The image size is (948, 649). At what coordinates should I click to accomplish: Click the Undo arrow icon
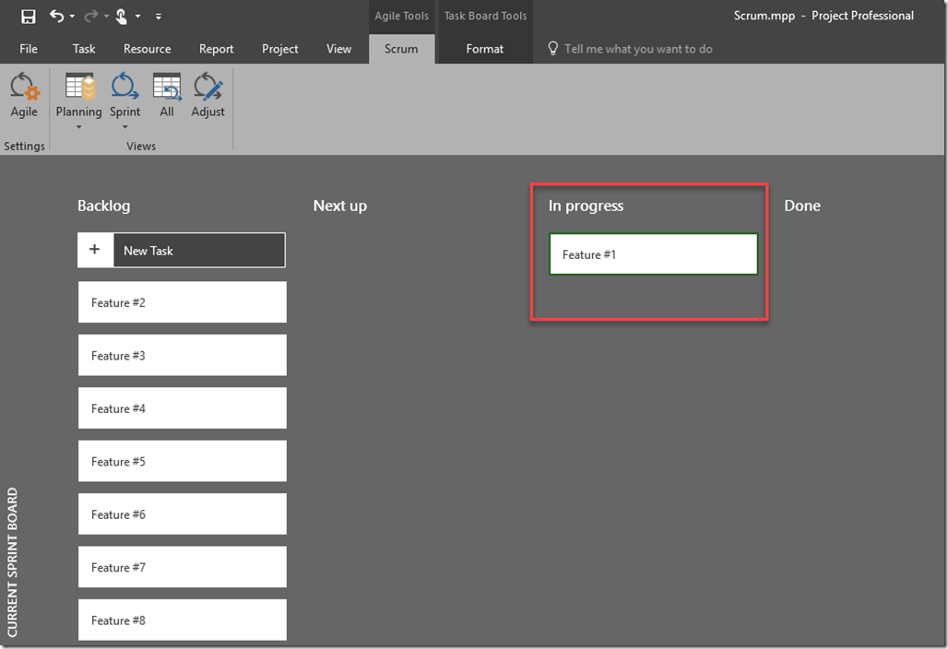[x=57, y=16]
